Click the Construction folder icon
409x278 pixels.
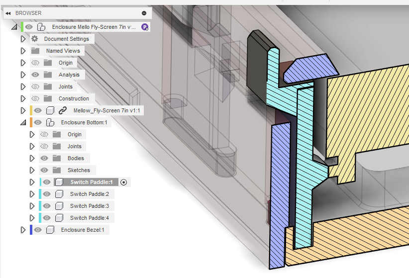click(x=47, y=98)
